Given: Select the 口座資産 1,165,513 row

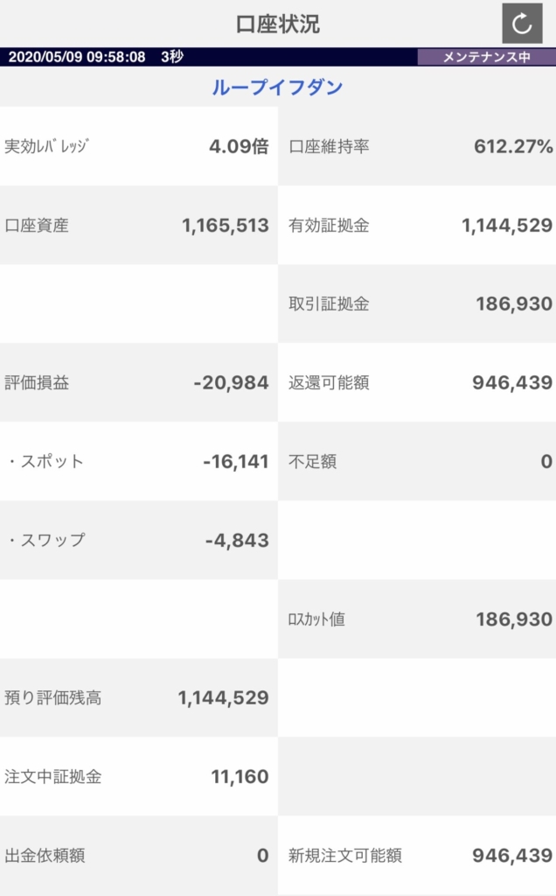Looking at the screenshot, I should (139, 225).
